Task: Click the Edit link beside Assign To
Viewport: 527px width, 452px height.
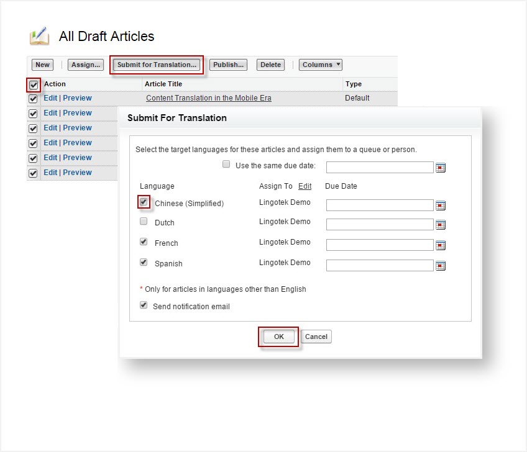Action: pyautogui.click(x=305, y=186)
